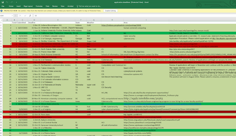Open the File menu
236x136 pixels.
[3, 6]
